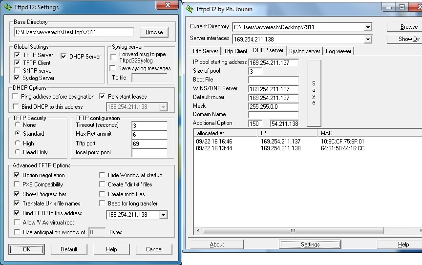This screenshot has height=265, width=422.
Task: Click the Size of pool field
Action: click(x=255, y=71)
